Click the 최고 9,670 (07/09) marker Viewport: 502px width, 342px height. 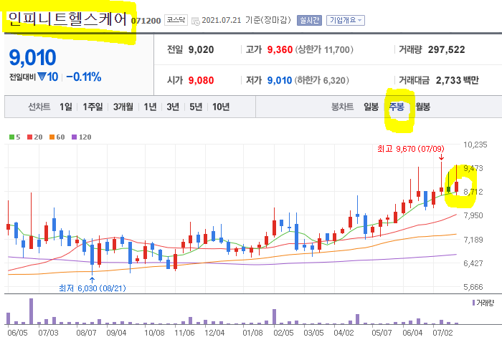[411, 149]
